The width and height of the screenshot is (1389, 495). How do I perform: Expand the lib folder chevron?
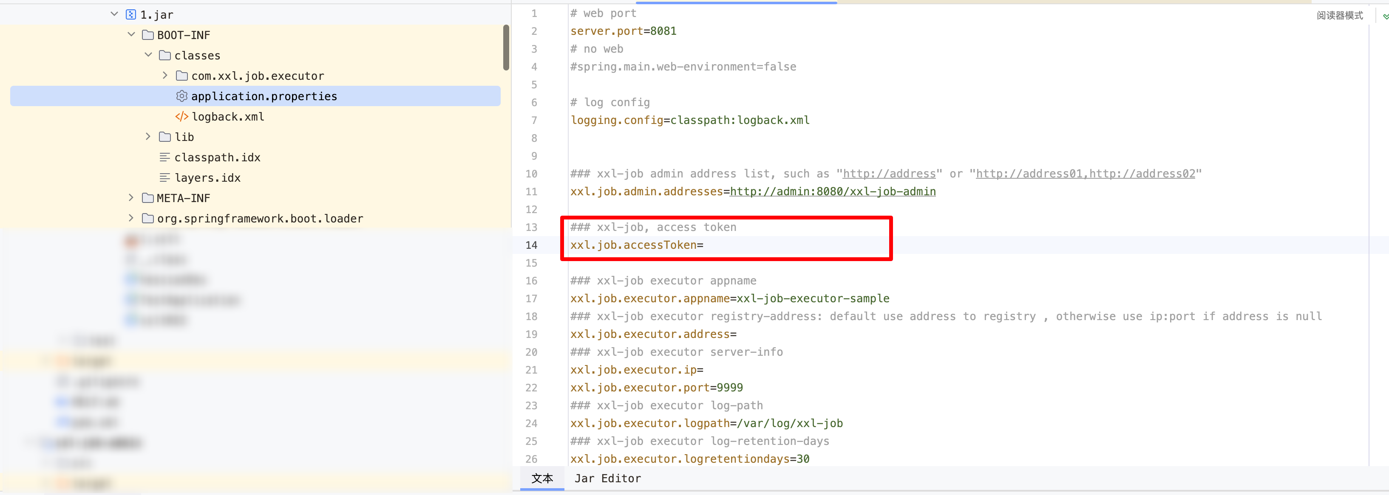click(148, 137)
